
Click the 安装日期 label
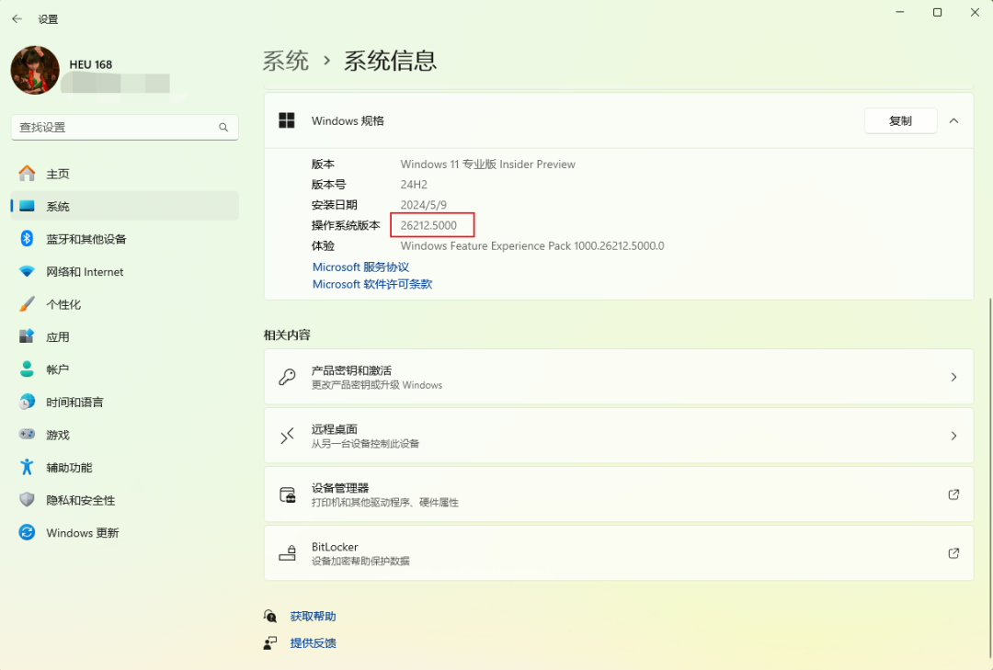(335, 205)
